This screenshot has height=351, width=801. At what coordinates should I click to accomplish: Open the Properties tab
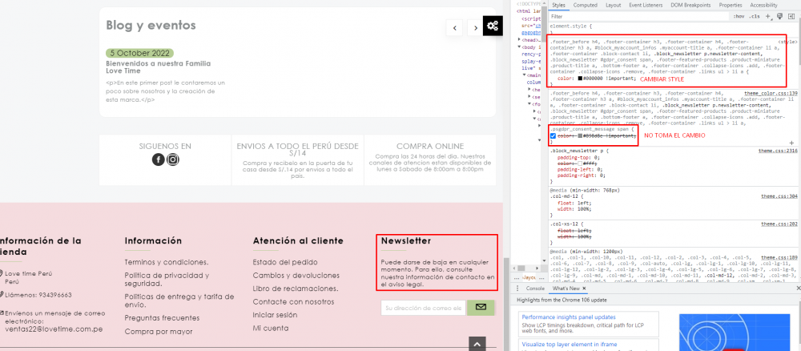coord(730,5)
